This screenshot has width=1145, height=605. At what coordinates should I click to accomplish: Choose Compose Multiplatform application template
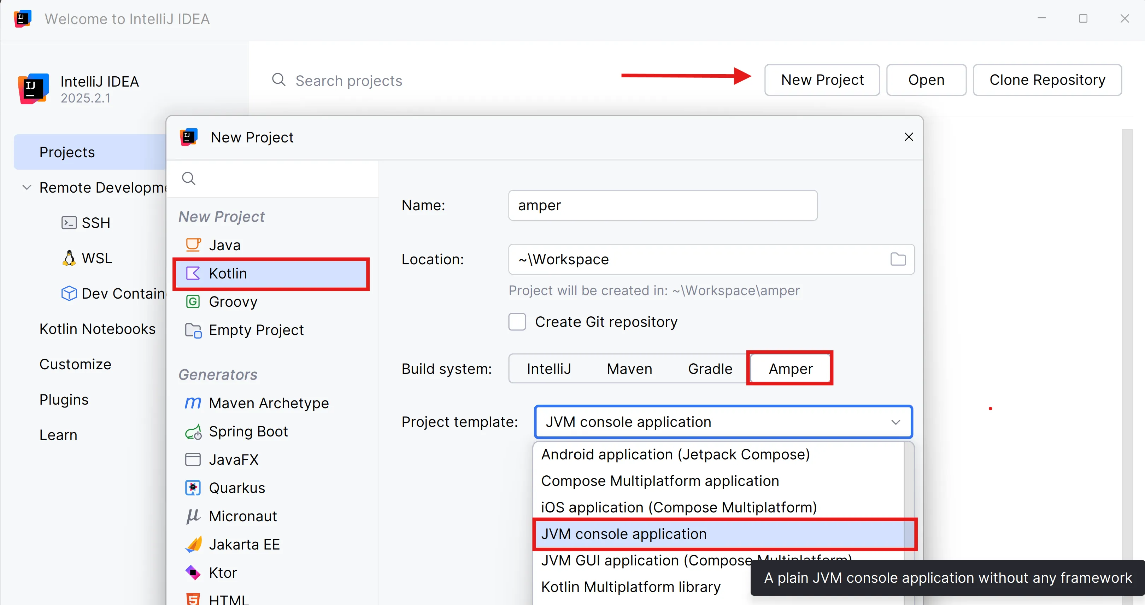(x=660, y=481)
